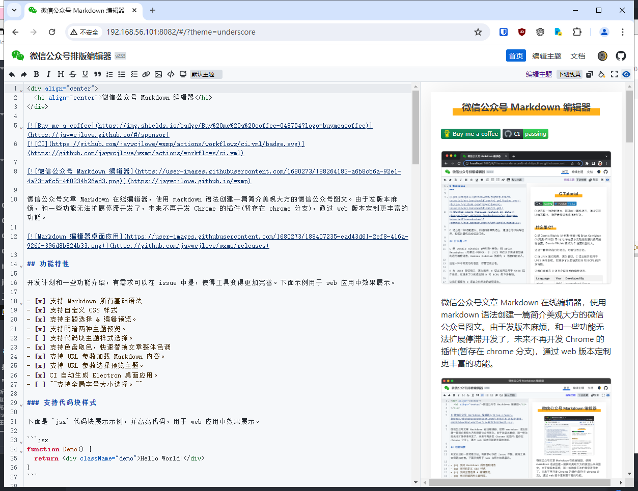Bookmark this page with the star icon

pos(478,32)
